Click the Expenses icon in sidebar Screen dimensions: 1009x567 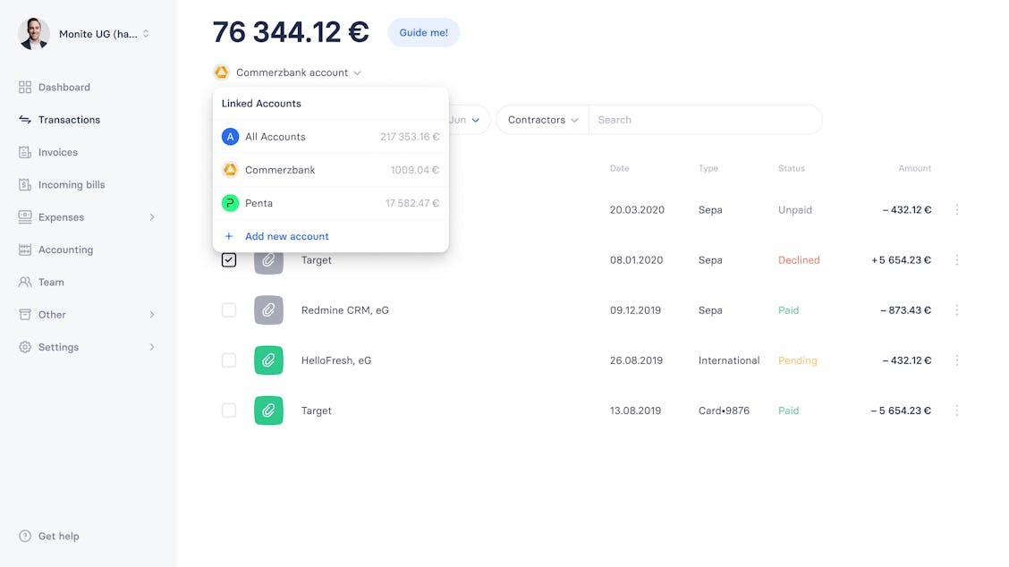25,217
